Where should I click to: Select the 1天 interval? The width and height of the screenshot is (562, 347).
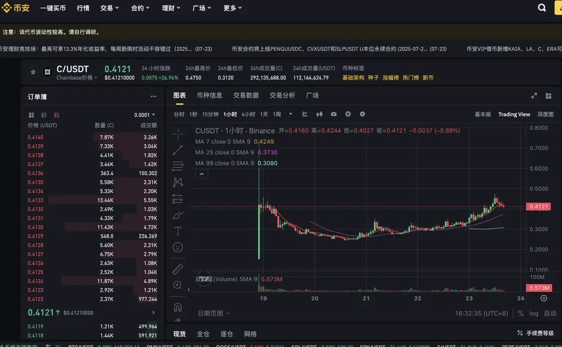tap(264, 114)
